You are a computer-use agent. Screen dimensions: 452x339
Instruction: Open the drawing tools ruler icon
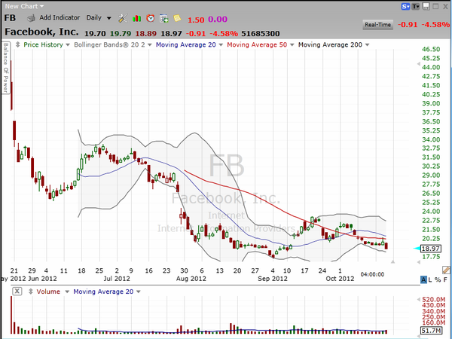(x=446, y=270)
